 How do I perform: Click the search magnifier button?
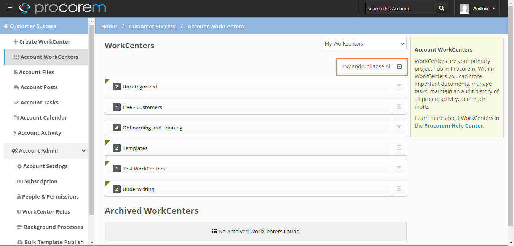coord(442,8)
